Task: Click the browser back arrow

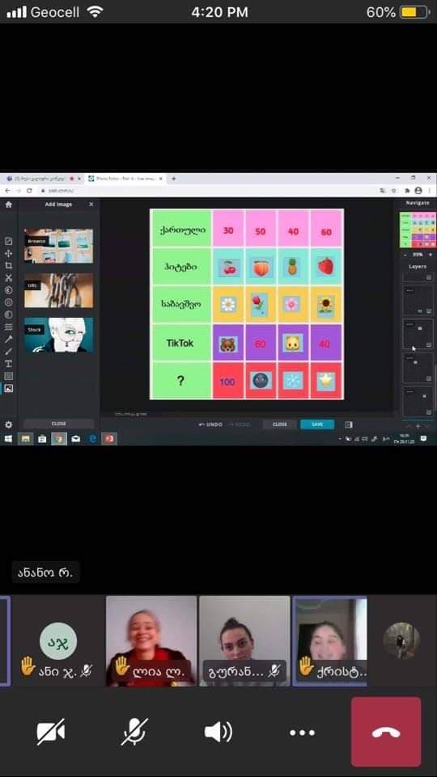Action: [x=7, y=190]
